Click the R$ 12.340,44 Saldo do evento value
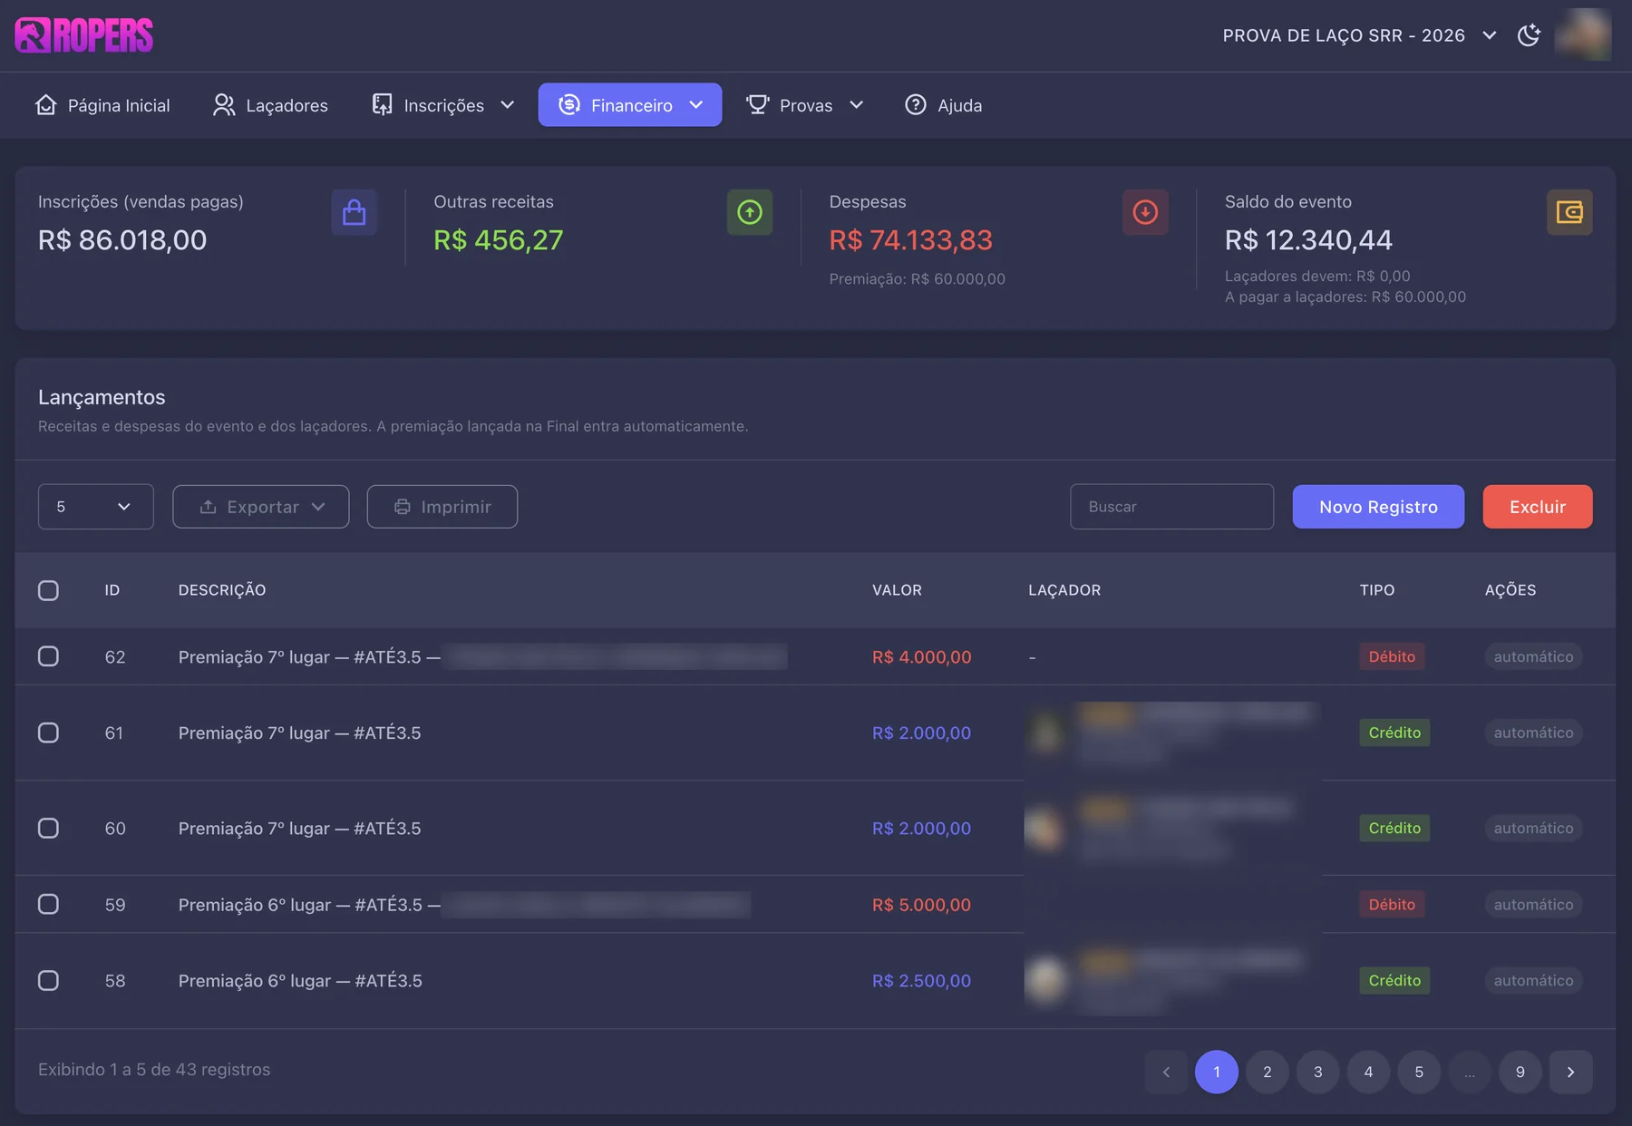 tap(1308, 240)
